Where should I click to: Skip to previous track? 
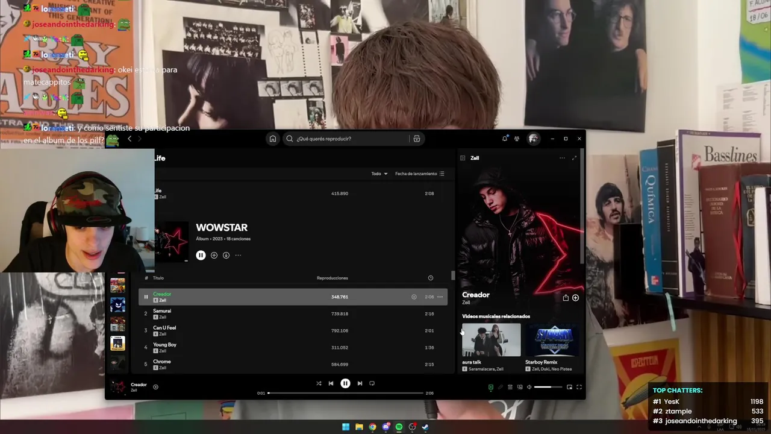pos(331,383)
